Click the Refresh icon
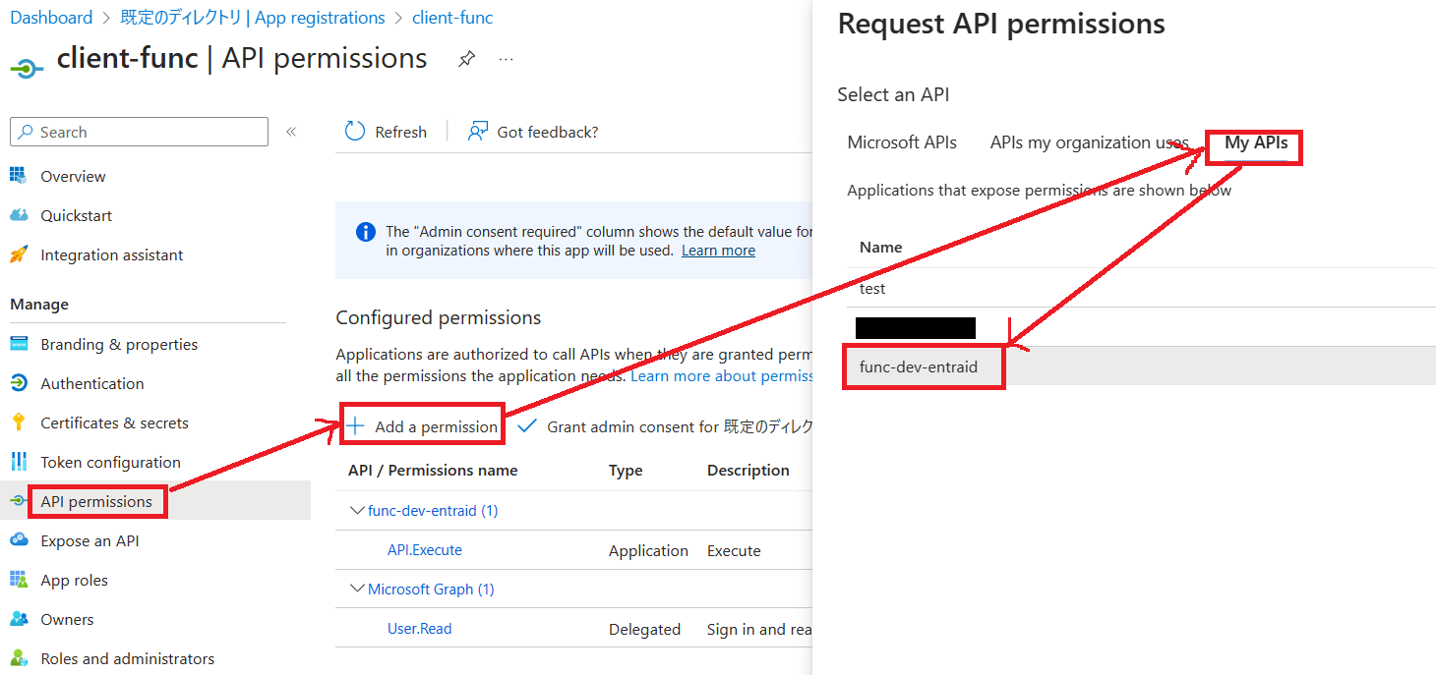The image size is (1436, 675). [354, 131]
